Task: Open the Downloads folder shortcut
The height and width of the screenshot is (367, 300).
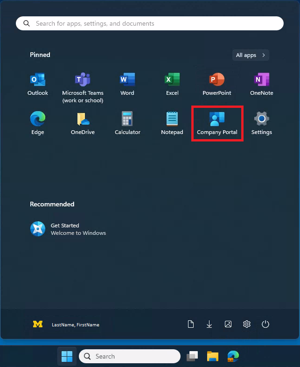Action: [x=209, y=324]
